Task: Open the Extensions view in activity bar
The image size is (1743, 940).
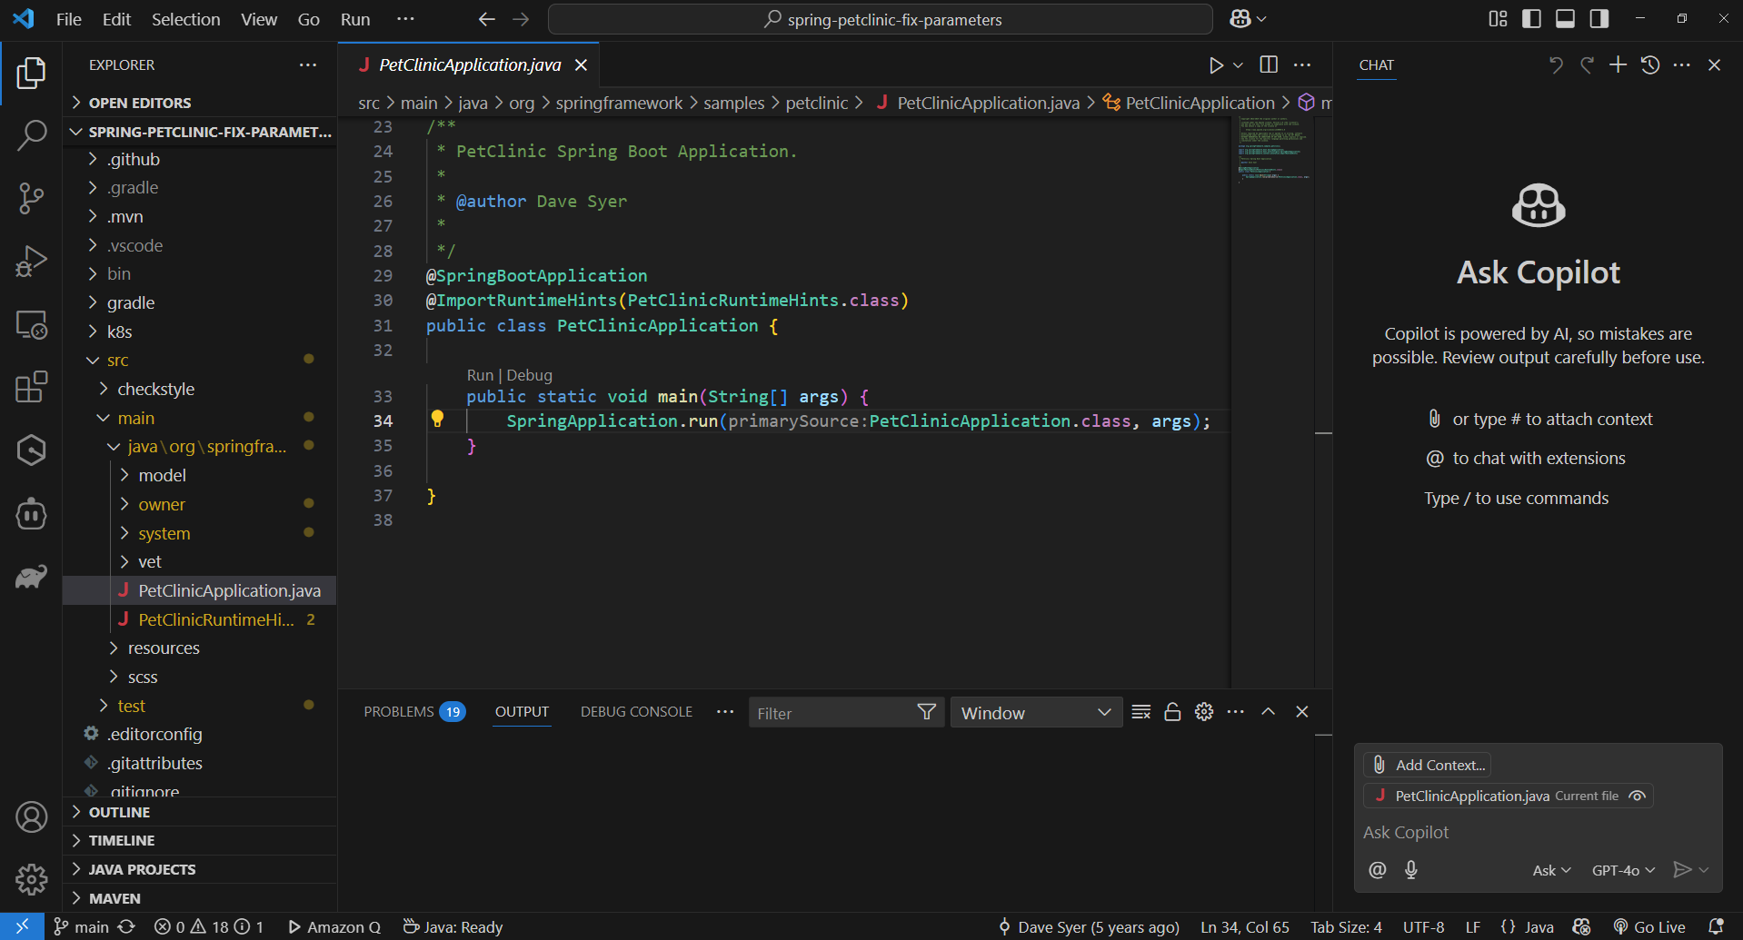Action: point(31,387)
